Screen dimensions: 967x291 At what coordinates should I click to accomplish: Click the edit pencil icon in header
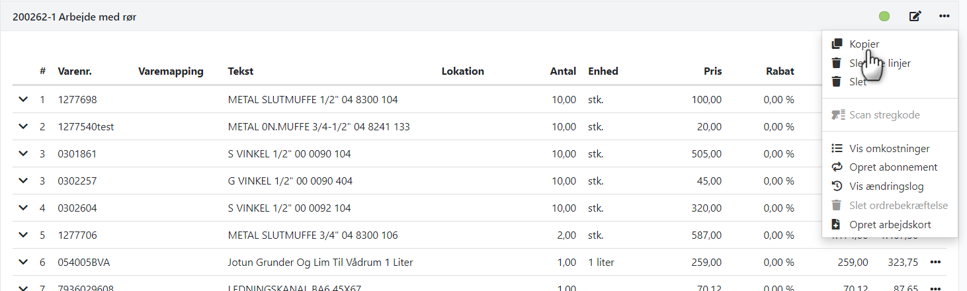tap(915, 17)
